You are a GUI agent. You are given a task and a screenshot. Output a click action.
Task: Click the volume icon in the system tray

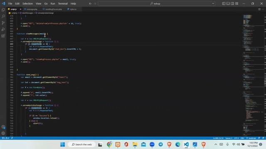(238, 144)
